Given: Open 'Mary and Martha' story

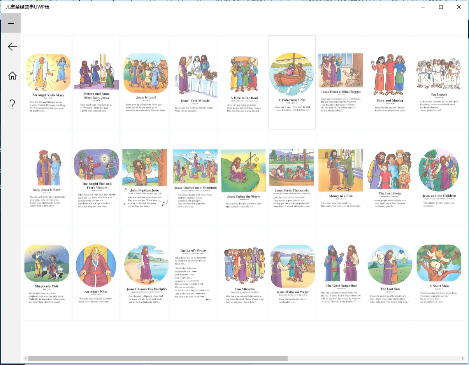Looking at the screenshot, I should pyautogui.click(x=390, y=82).
